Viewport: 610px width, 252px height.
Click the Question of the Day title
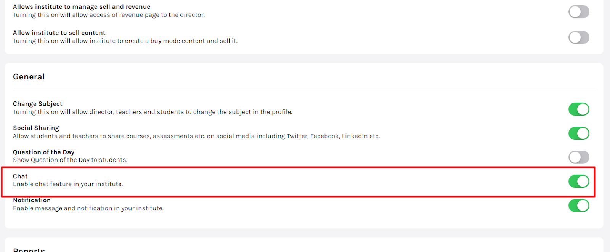[43, 152]
